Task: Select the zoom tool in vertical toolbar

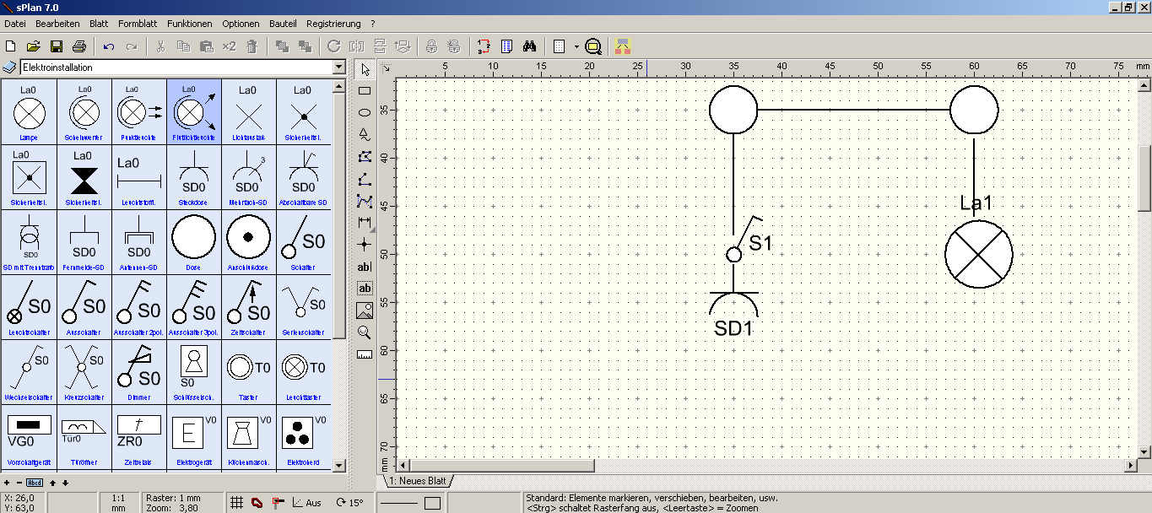Action: pyautogui.click(x=365, y=332)
